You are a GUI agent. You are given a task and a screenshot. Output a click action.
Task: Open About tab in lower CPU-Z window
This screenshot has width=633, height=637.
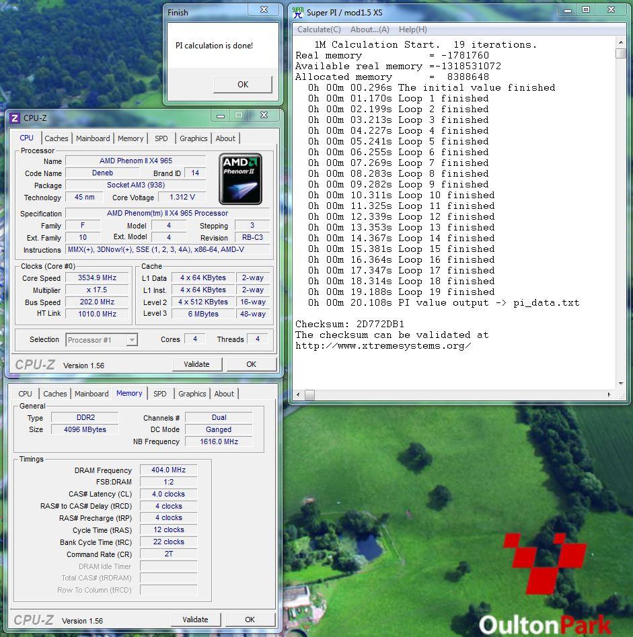pos(224,394)
